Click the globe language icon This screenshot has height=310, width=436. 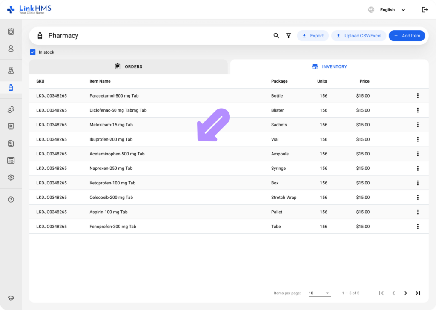tap(371, 10)
